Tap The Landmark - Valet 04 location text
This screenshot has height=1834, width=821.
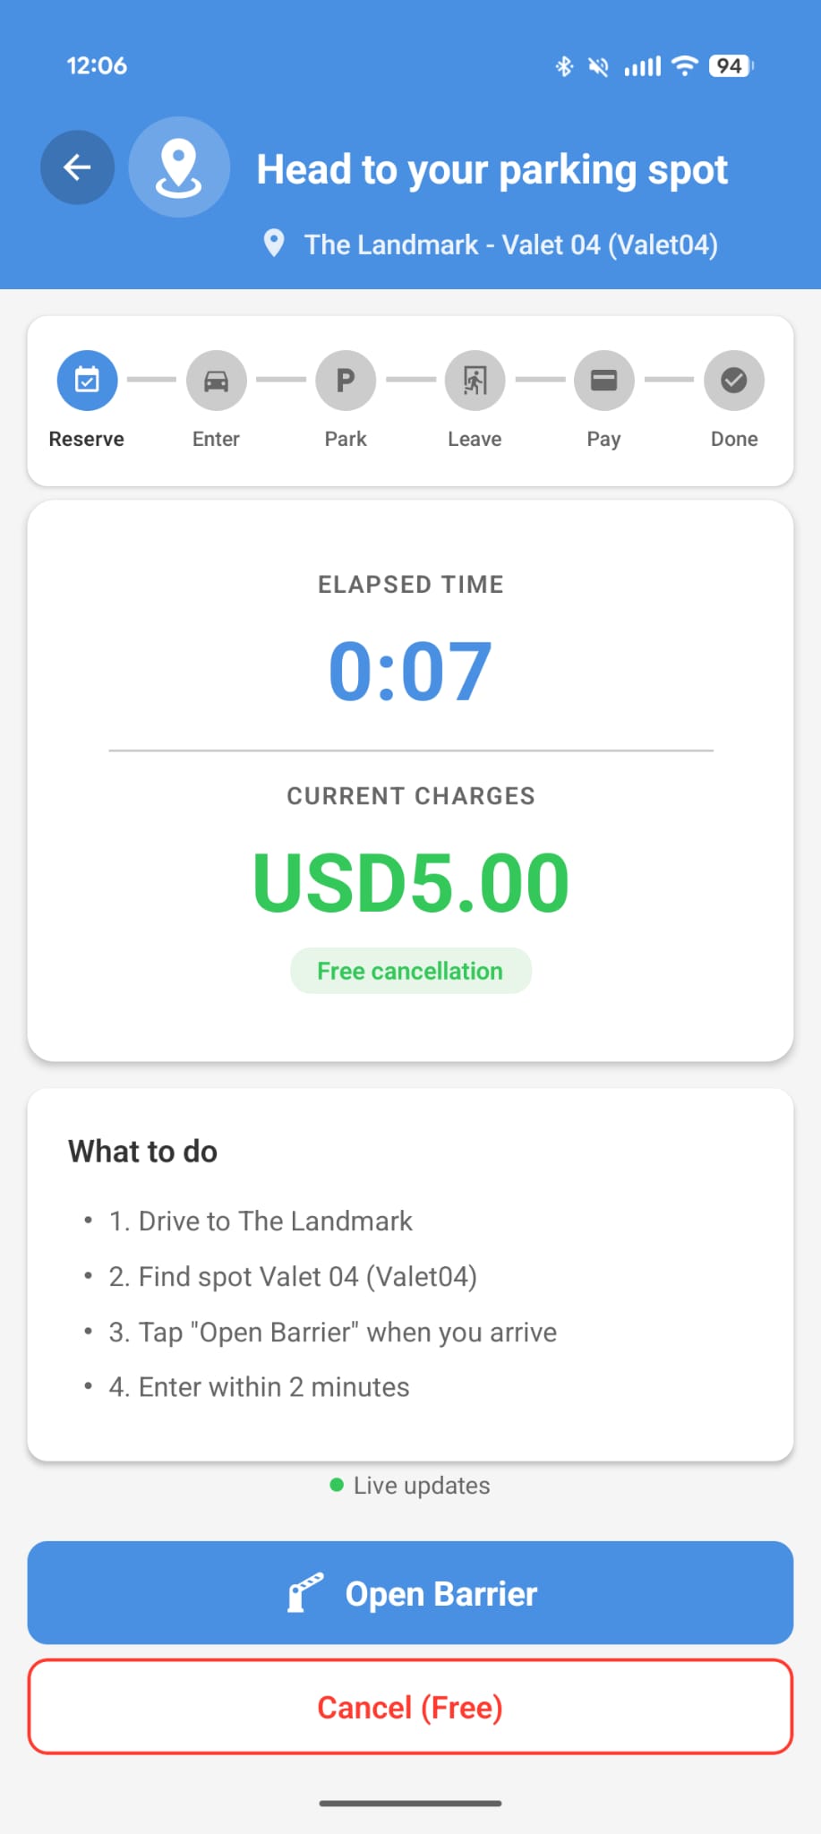coord(510,244)
